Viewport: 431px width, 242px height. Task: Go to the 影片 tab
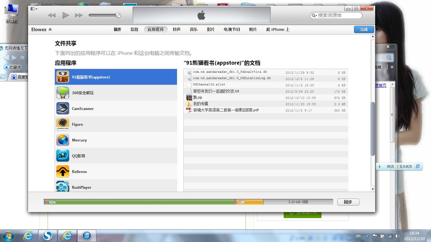click(x=211, y=29)
